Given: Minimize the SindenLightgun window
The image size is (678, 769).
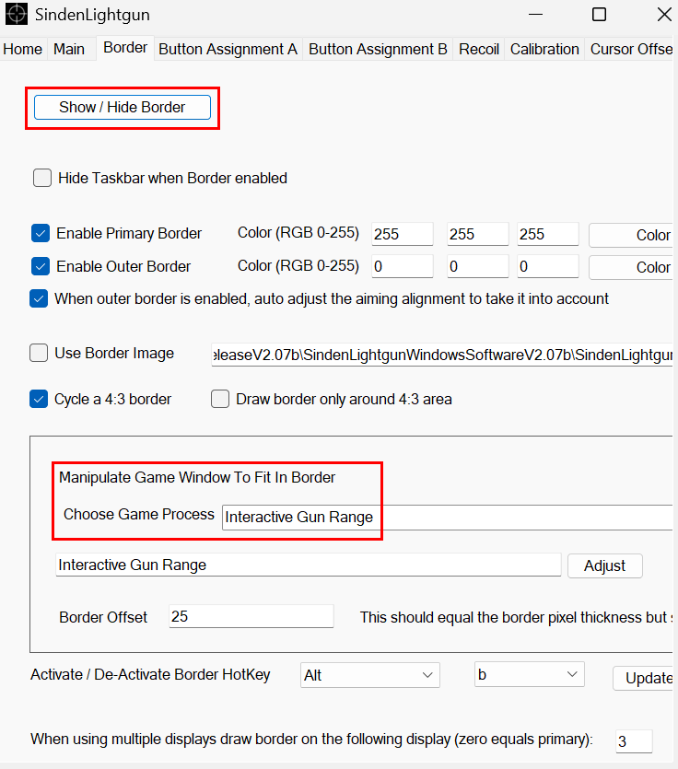Looking at the screenshot, I should (x=536, y=14).
